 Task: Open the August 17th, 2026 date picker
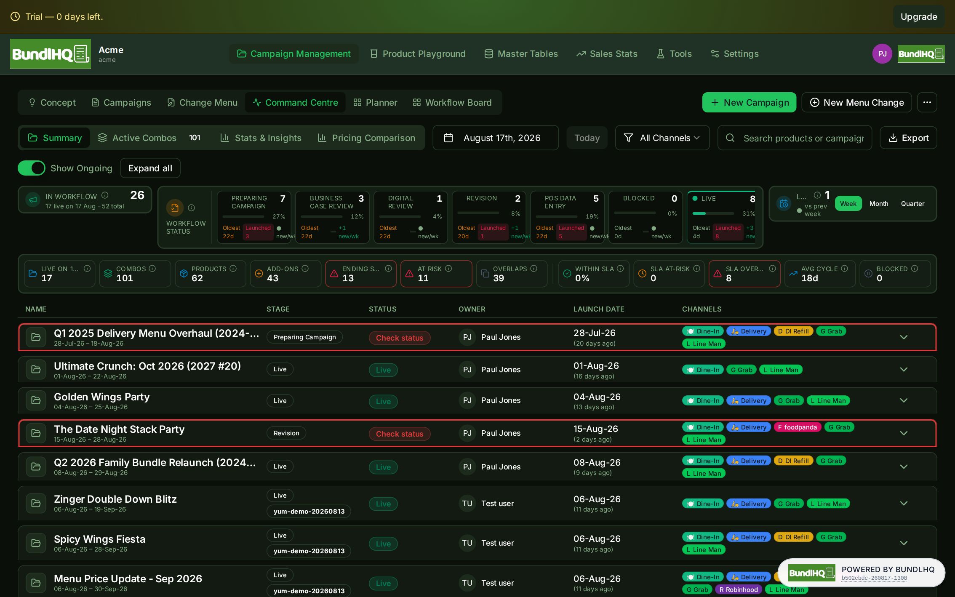pyautogui.click(x=495, y=138)
